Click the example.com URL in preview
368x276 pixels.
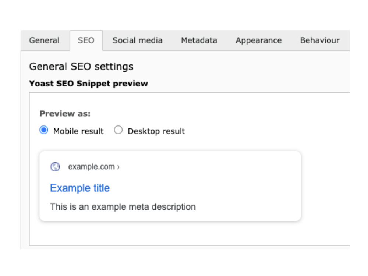[x=91, y=167]
